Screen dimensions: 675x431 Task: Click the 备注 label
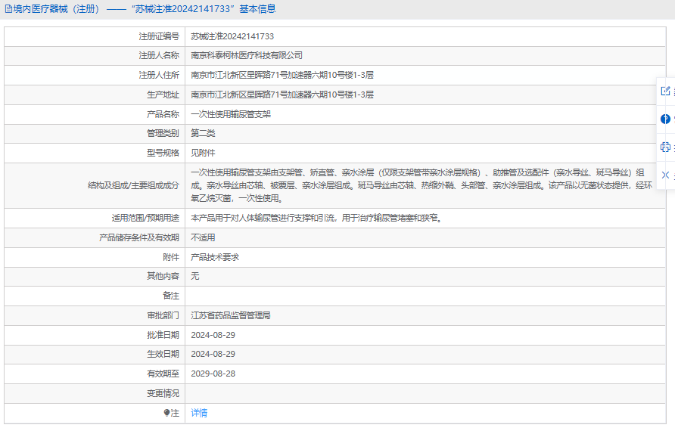(x=171, y=296)
